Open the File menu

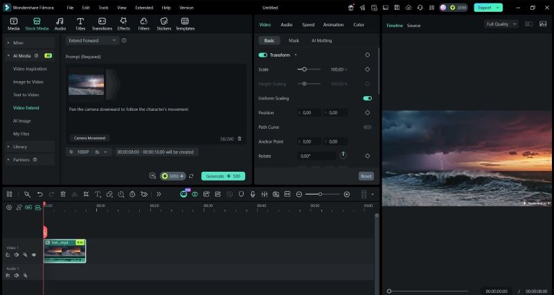click(x=71, y=8)
